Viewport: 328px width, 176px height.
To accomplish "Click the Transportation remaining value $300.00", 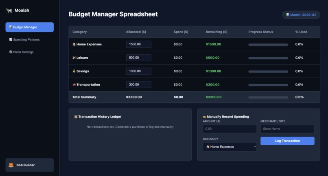I will pyautogui.click(x=212, y=85).
